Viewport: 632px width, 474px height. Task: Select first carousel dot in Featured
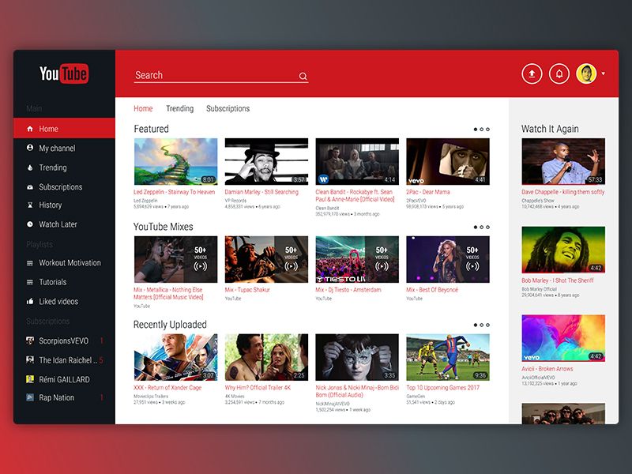point(476,129)
